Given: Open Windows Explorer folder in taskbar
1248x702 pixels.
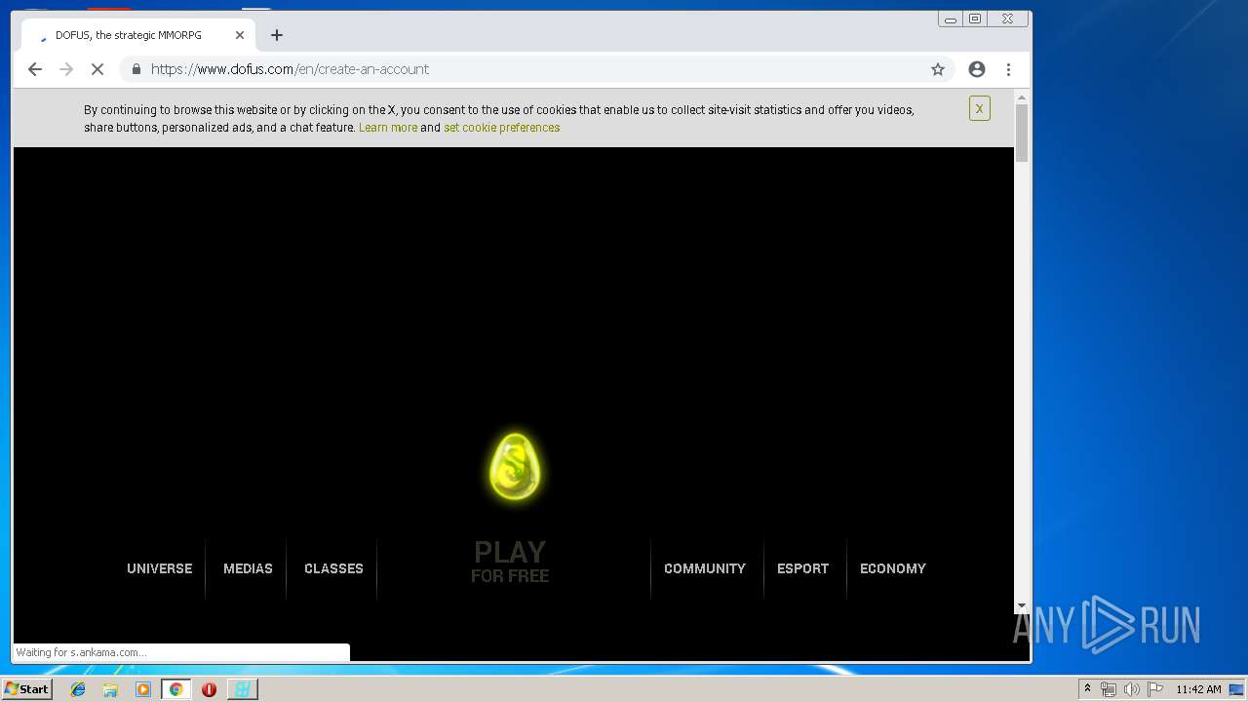Looking at the screenshot, I should (x=110, y=689).
